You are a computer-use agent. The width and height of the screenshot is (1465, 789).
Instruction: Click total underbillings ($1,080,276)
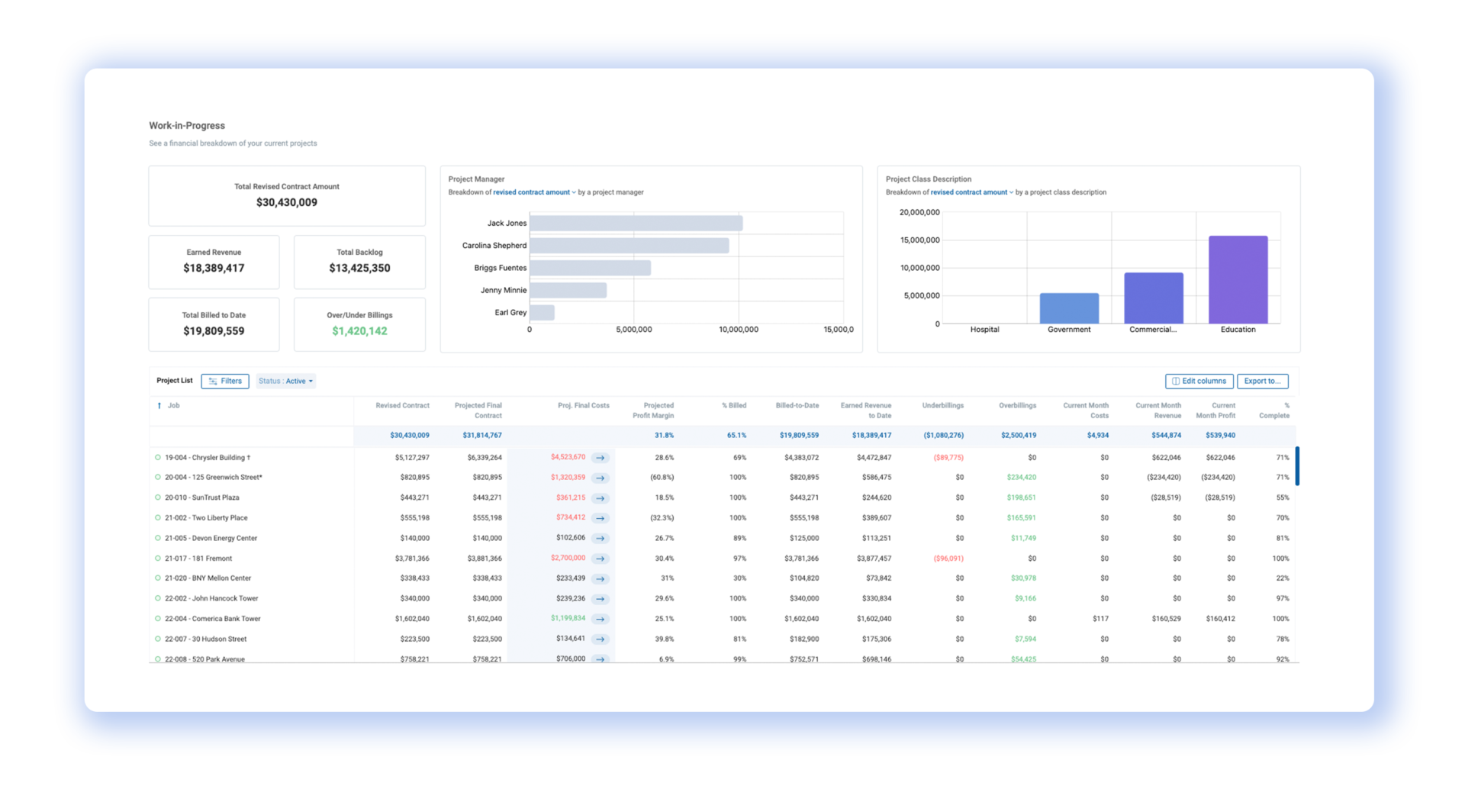(x=943, y=436)
